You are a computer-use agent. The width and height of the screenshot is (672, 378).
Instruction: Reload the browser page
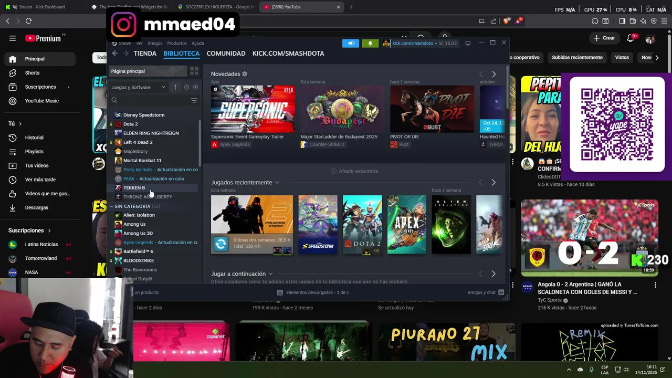pos(28,21)
